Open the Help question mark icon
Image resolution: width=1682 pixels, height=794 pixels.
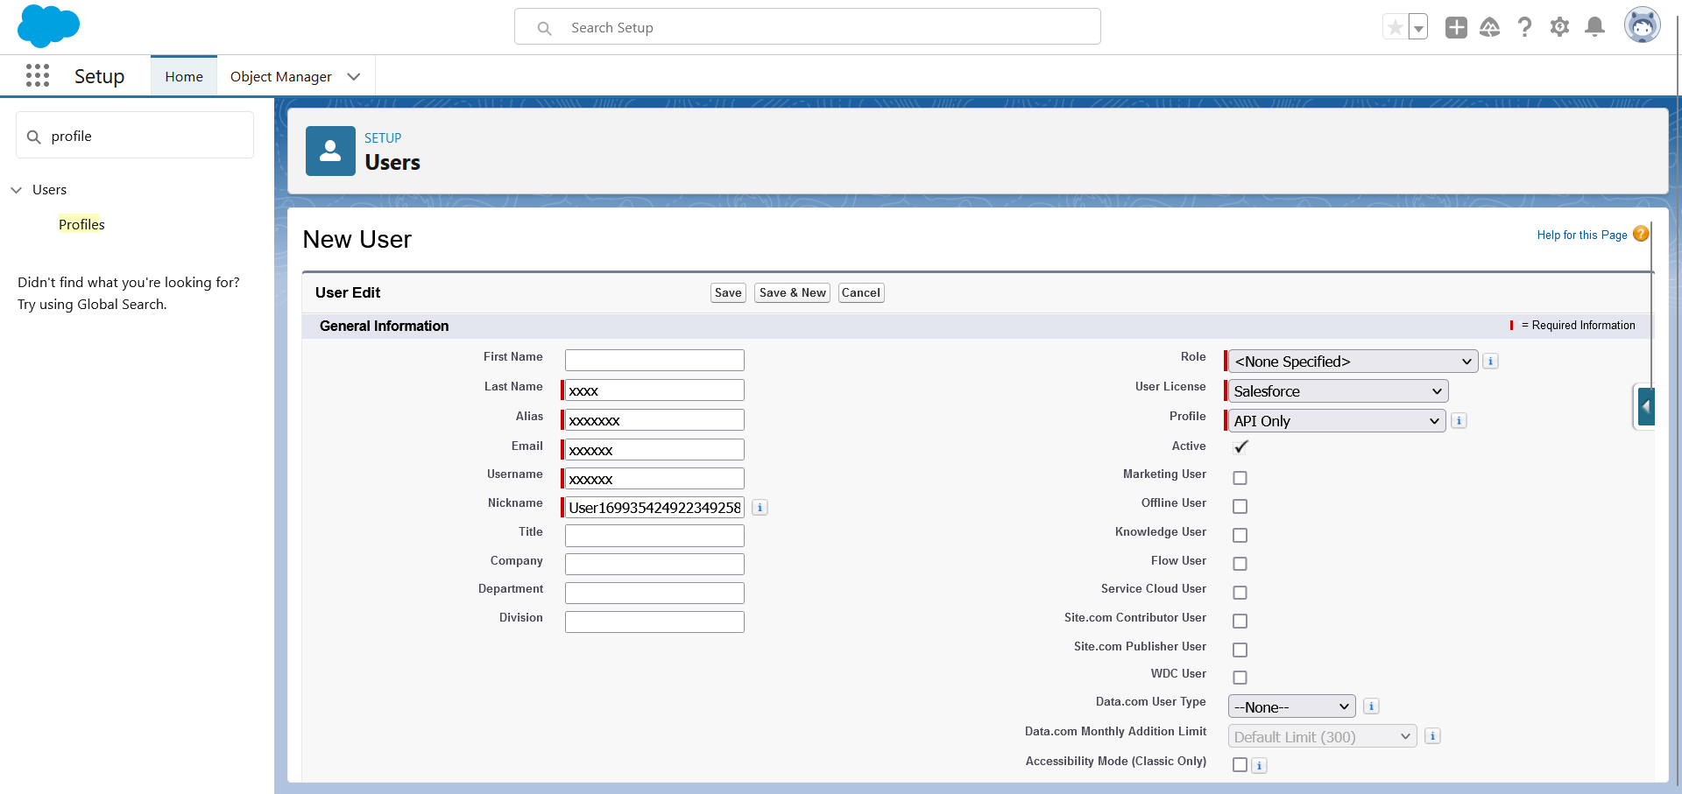click(1524, 28)
